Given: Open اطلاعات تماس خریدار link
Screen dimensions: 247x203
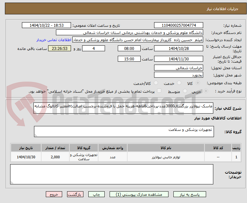Looking at the screenshot, I should pyautogui.click(x=54, y=40).
